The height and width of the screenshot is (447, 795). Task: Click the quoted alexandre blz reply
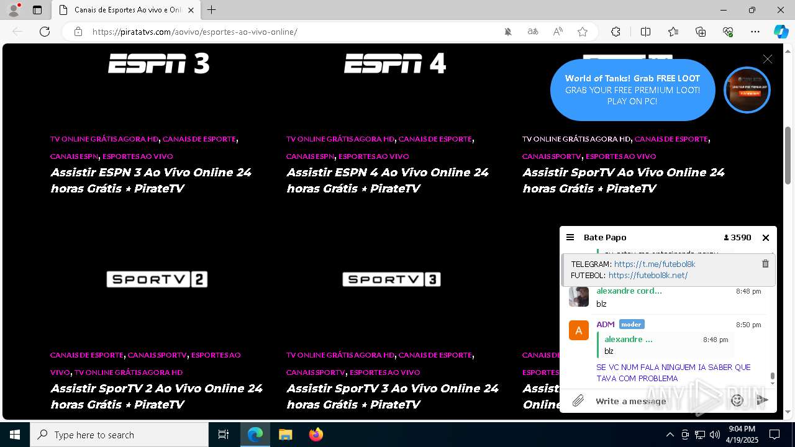tap(665, 345)
